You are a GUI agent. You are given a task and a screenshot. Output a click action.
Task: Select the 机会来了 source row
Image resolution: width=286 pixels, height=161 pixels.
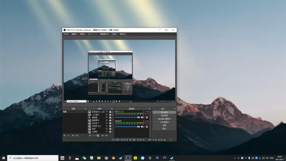click(x=100, y=123)
